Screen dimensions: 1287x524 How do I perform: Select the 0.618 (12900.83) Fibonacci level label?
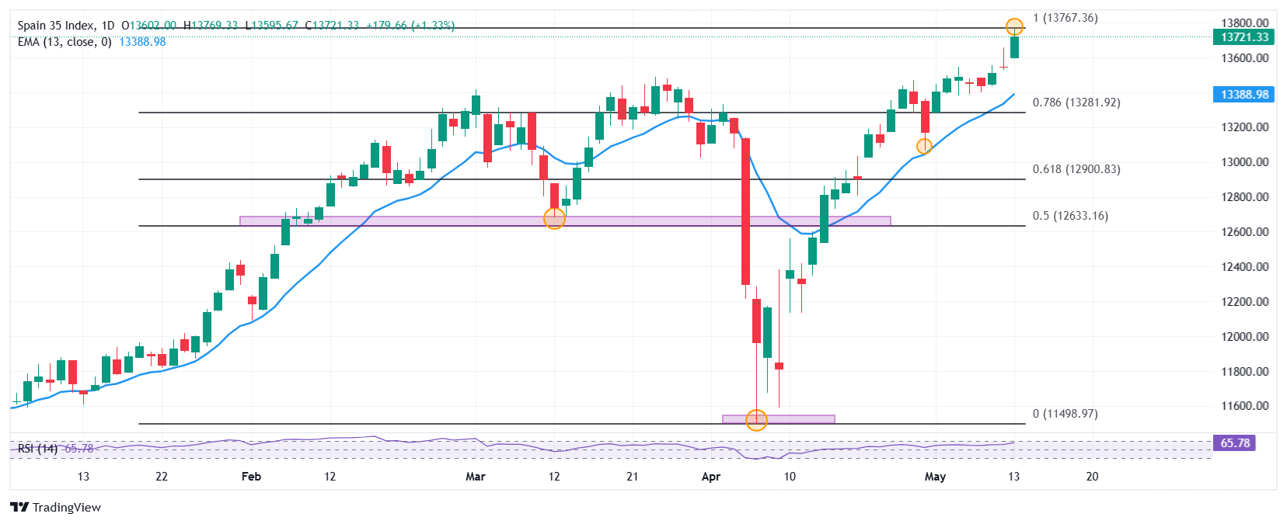(1076, 169)
